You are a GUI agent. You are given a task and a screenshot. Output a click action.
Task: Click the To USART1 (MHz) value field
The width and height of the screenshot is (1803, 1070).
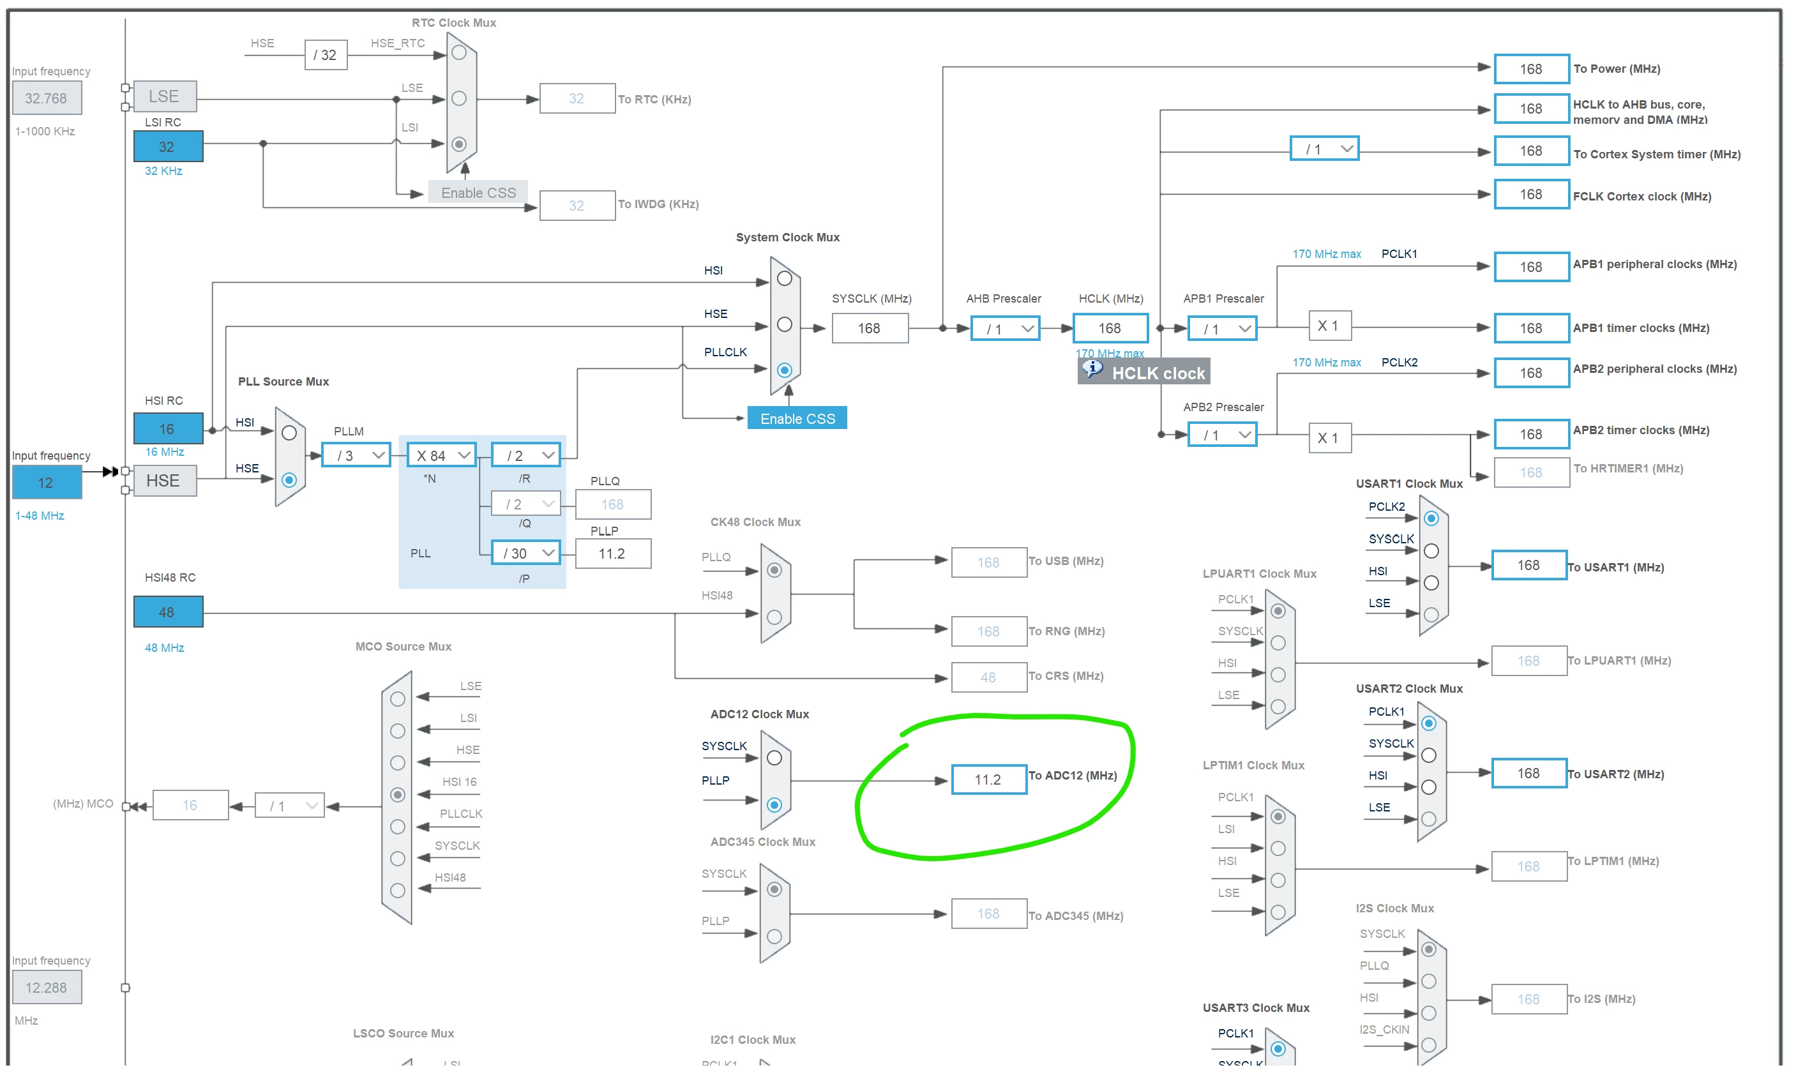(x=1530, y=566)
